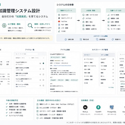Click the magnifier icon beside 検索・活用しやすく
The image size is (125, 125).
[x=30, y=26]
